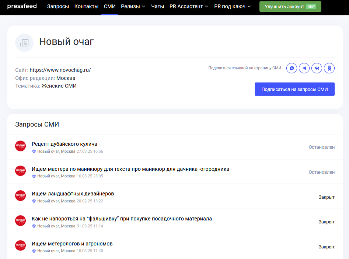The width and height of the screenshot is (349, 259).
Task: Expand the Релизы dropdown menu
Action: pos(133,7)
